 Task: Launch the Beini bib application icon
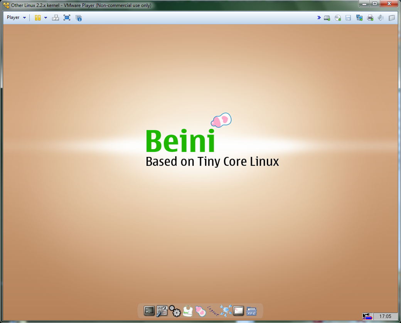coord(188,311)
